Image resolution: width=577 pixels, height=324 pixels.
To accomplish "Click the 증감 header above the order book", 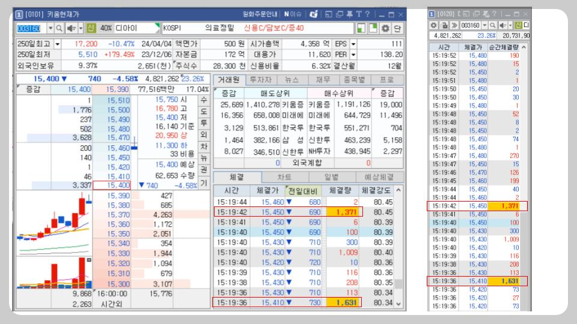I will (x=34, y=89).
